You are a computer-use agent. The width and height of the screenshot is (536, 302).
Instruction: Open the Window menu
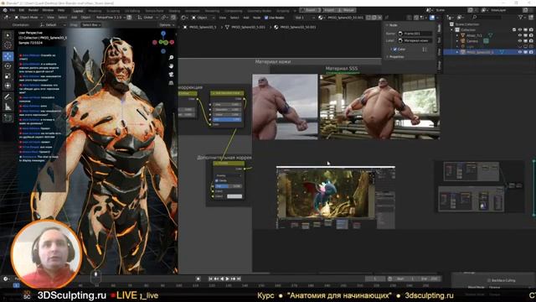tap(48, 10)
